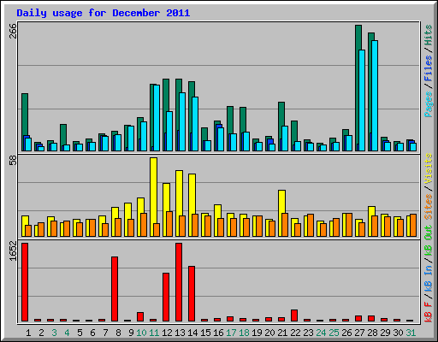This screenshot has height=342, width=438.
Task: Click the green x-axis day label '24'
Action: click(x=321, y=333)
